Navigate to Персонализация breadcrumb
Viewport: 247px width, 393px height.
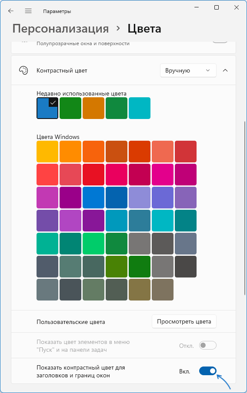pyautogui.click(x=60, y=29)
